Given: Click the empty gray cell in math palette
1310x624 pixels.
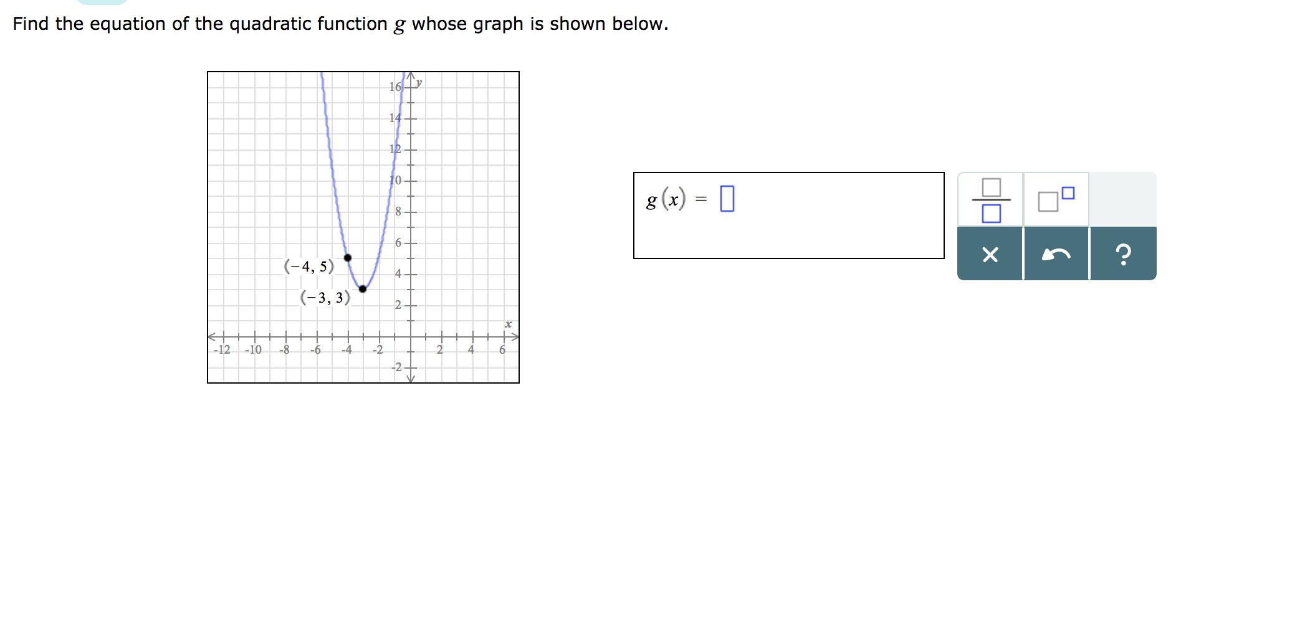Looking at the screenshot, I should (x=1122, y=200).
